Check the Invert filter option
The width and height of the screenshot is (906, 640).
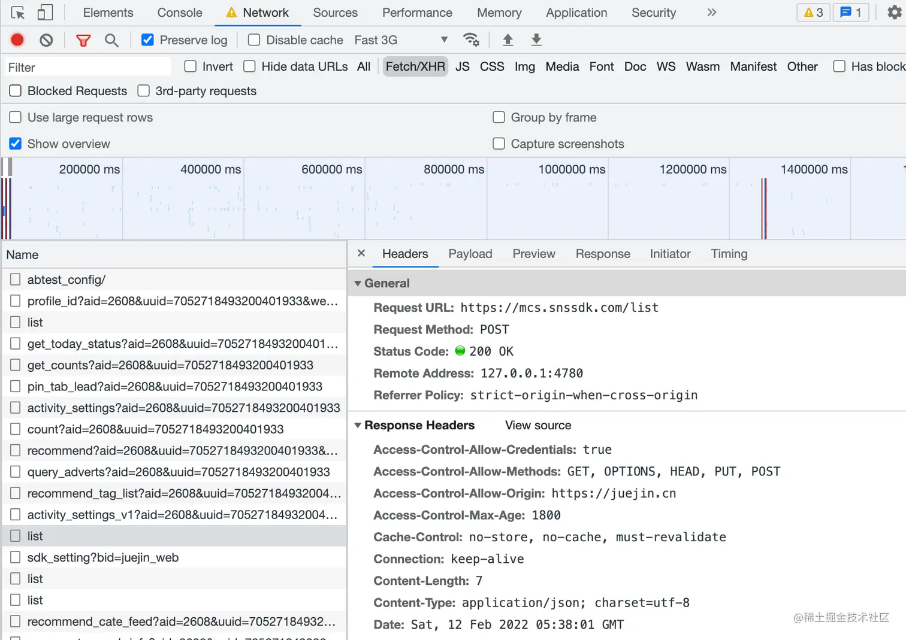[x=191, y=66]
